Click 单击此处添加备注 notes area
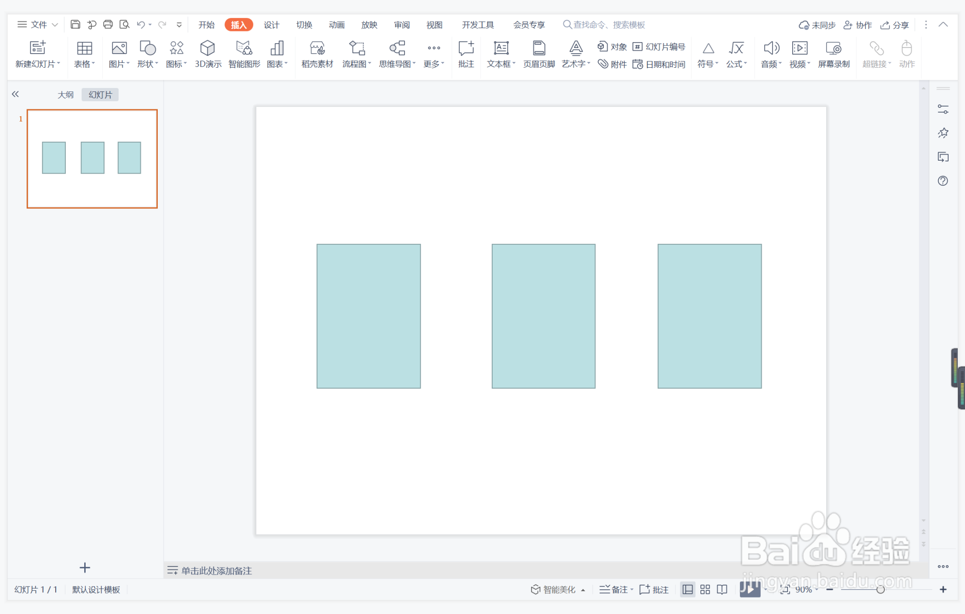Viewport: 965px width, 614px height. (216, 570)
